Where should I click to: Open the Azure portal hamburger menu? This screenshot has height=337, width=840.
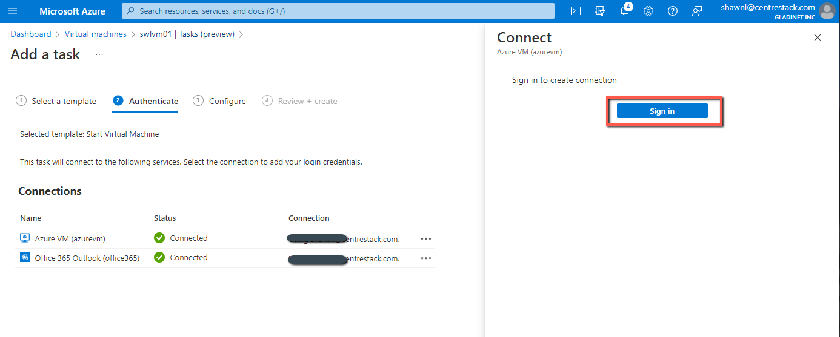click(13, 11)
